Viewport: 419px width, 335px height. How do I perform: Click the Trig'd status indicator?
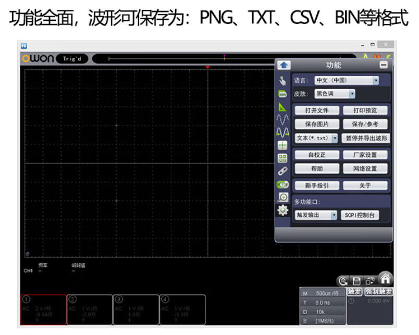click(x=72, y=59)
